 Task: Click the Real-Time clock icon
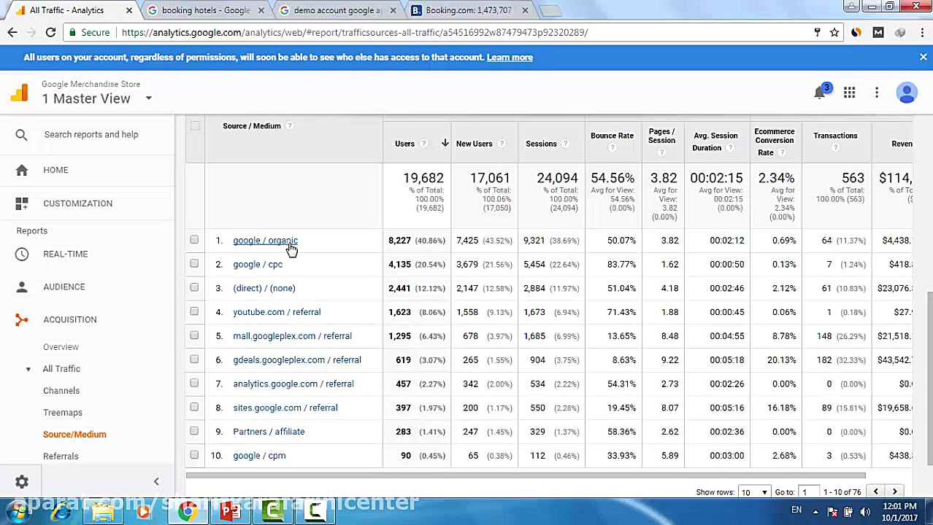[22, 254]
